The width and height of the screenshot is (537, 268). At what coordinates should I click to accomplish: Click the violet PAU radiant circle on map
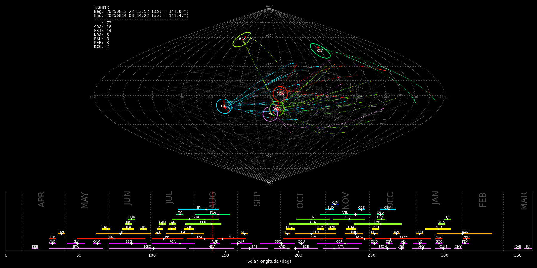(270, 114)
